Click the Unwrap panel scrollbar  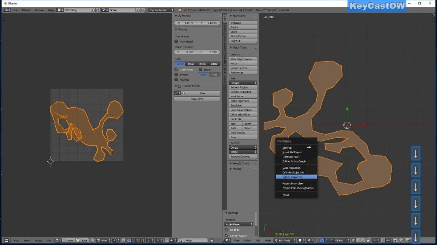(x=256, y=218)
